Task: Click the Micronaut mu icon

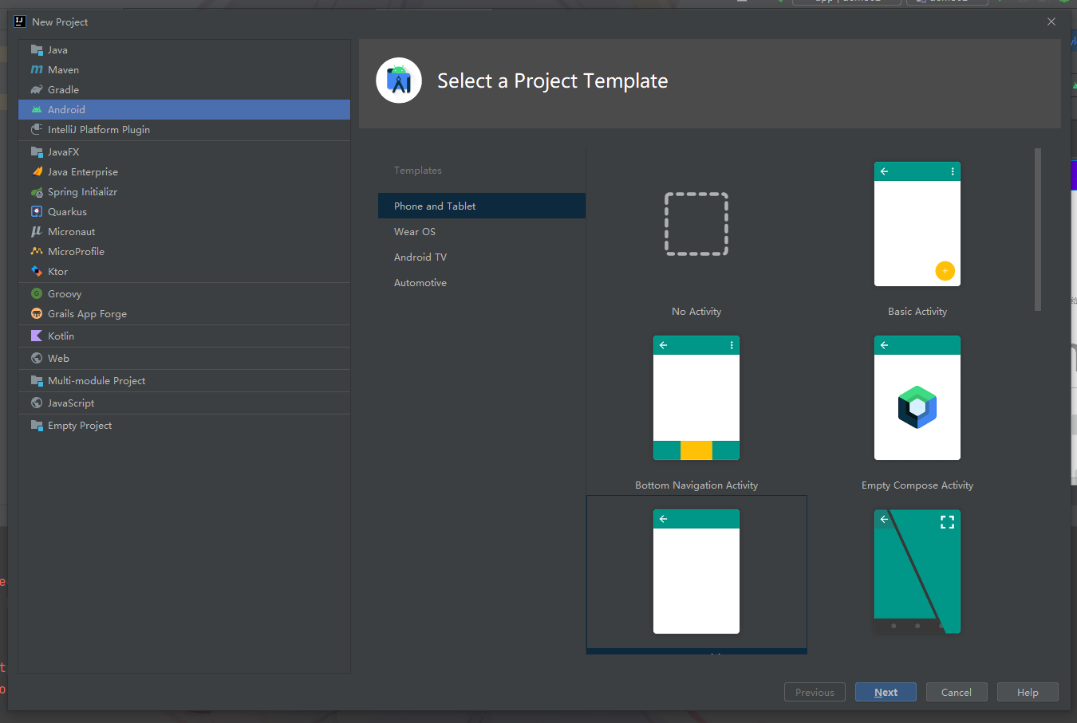Action: (x=37, y=232)
